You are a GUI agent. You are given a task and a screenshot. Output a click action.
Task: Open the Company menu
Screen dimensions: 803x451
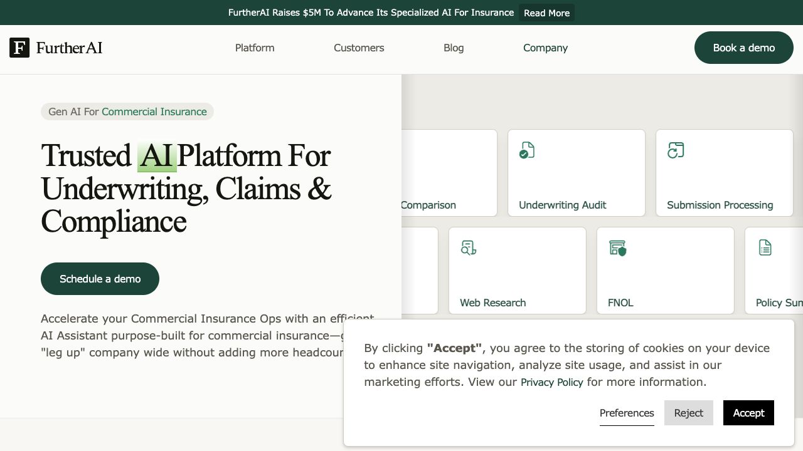tap(545, 48)
